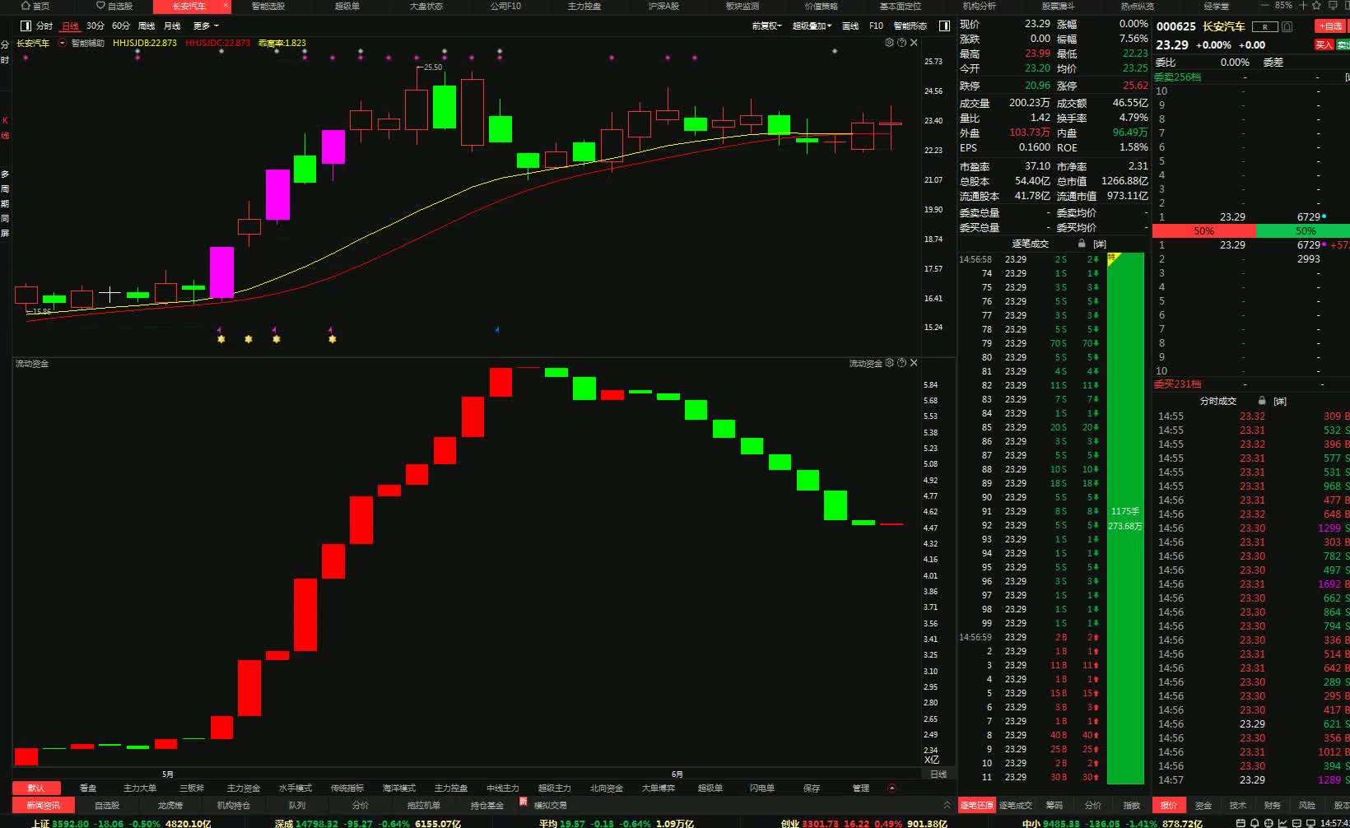Viewport: 1350px width, 828px height.
Task: Toggle 智能形态 overlay
Action: (x=910, y=26)
